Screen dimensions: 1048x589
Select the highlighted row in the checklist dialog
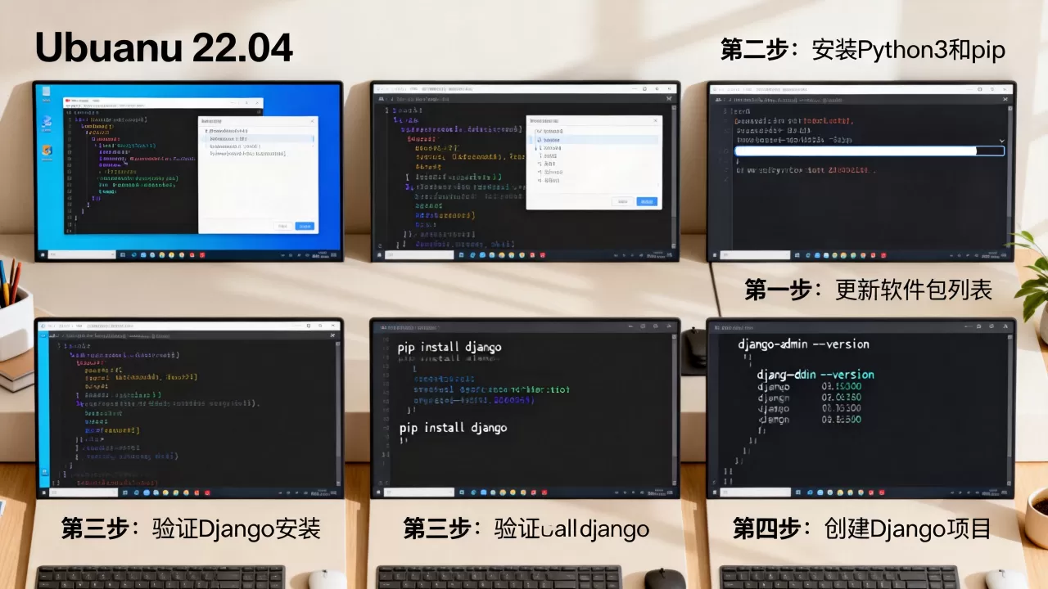coord(594,140)
